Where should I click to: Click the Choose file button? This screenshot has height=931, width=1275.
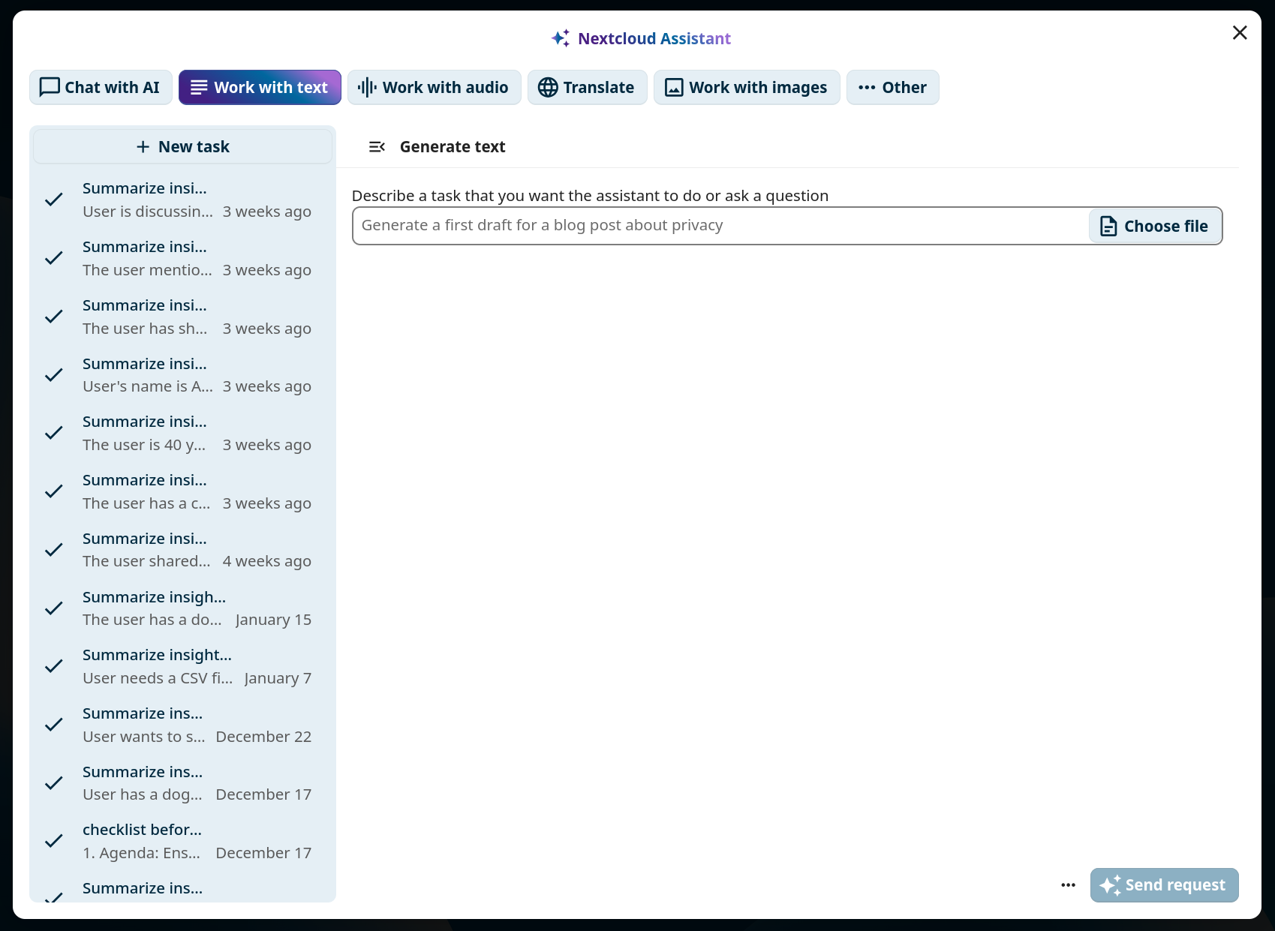point(1155,226)
